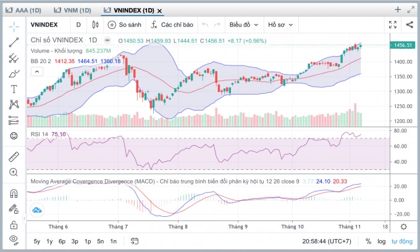Viewport: 420px width, 252px height.
Task: Open chart settings gear
Action: click(x=404, y=227)
